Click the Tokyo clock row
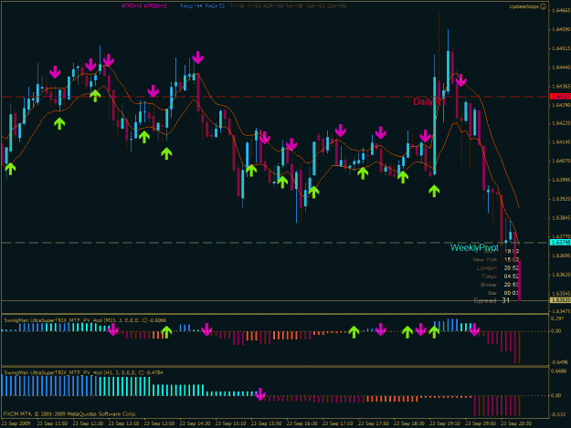The width and height of the screenshot is (571, 428). pos(500,277)
